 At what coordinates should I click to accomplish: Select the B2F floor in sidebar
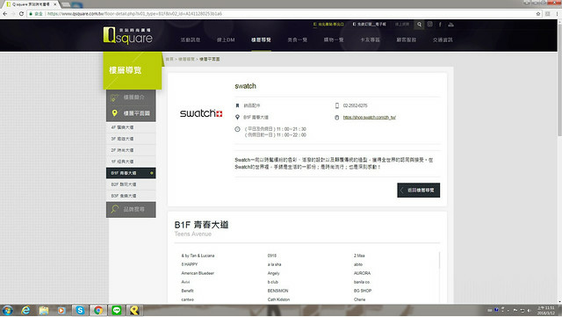(x=131, y=184)
